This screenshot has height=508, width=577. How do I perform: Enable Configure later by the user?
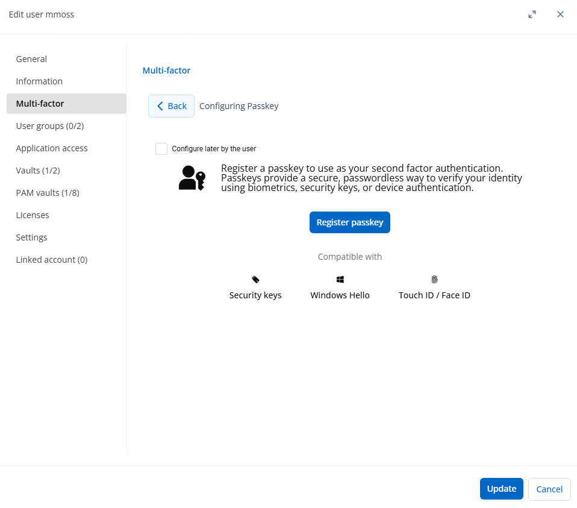pyautogui.click(x=161, y=149)
